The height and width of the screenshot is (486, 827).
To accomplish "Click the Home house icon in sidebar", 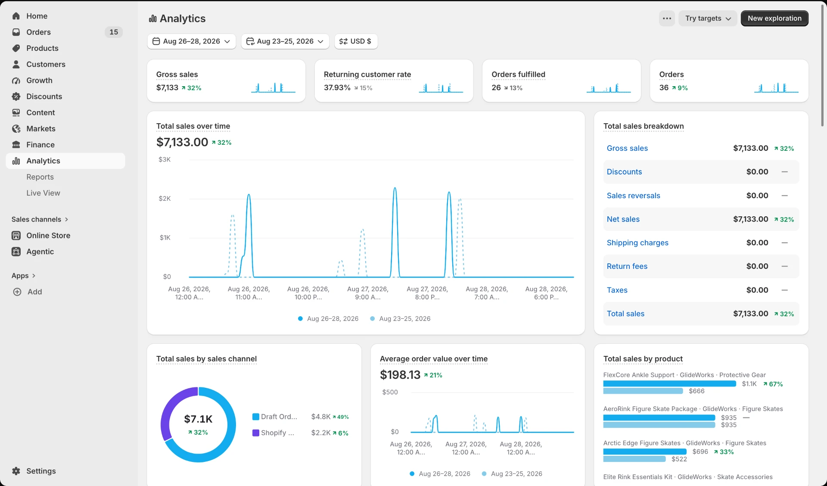I will tap(16, 16).
